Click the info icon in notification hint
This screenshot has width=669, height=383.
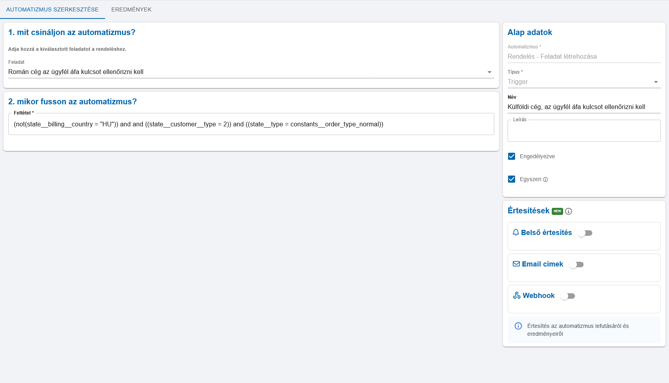coord(518,326)
